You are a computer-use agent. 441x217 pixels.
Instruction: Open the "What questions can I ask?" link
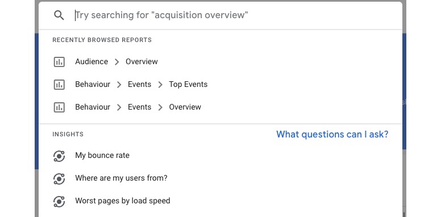click(332, 135)
